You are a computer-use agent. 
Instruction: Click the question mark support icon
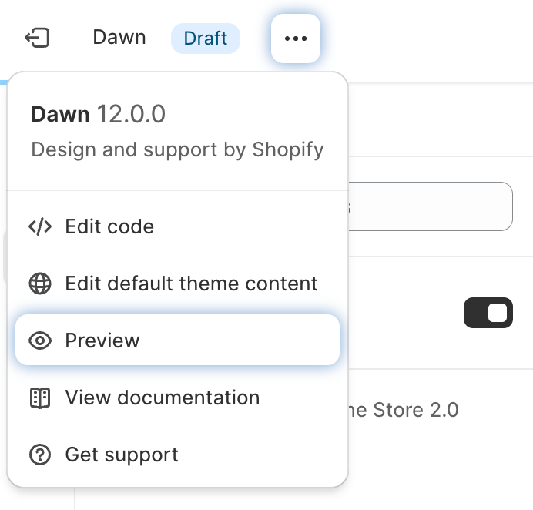pos(40,455)
